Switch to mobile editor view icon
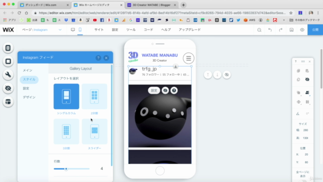323x182 pixels. pos(80,30)
